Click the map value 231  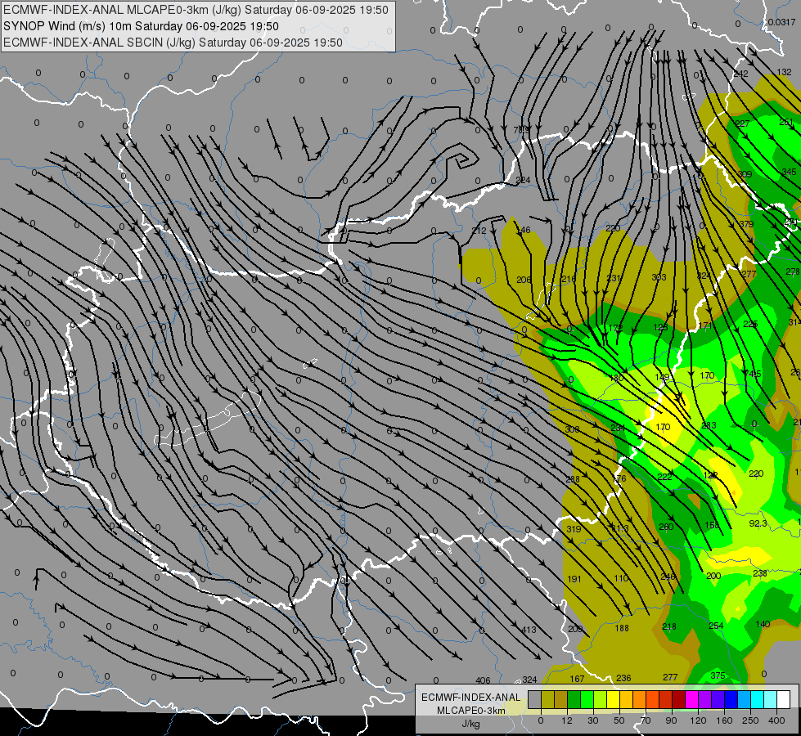[x=614, y=278]
